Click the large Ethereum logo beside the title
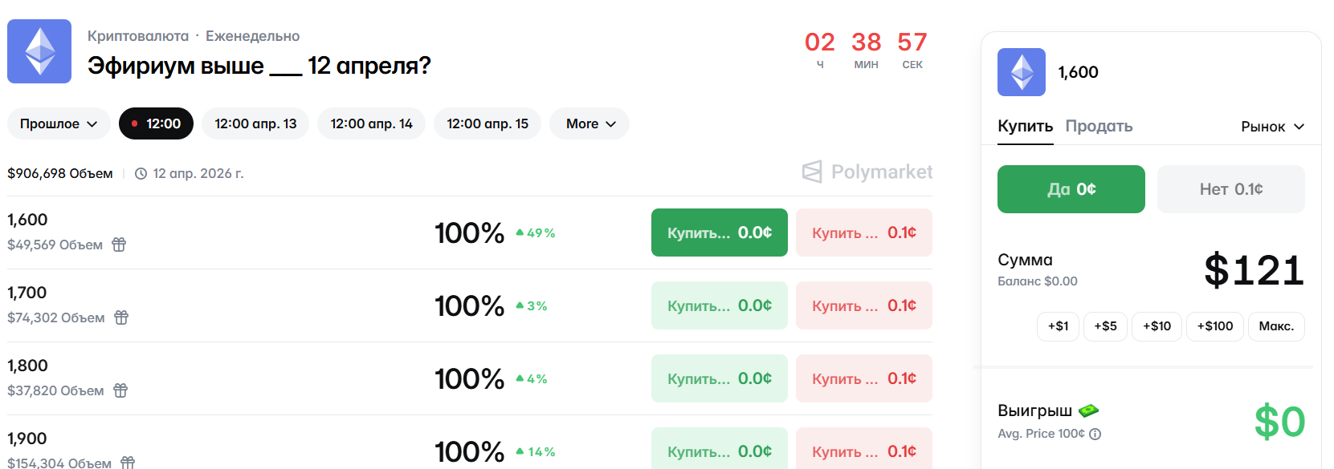The width and height of the screenshot is (1334, 469). click(39, 51)
